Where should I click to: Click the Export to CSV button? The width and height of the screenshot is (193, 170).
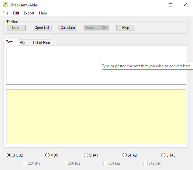[97, 28]
